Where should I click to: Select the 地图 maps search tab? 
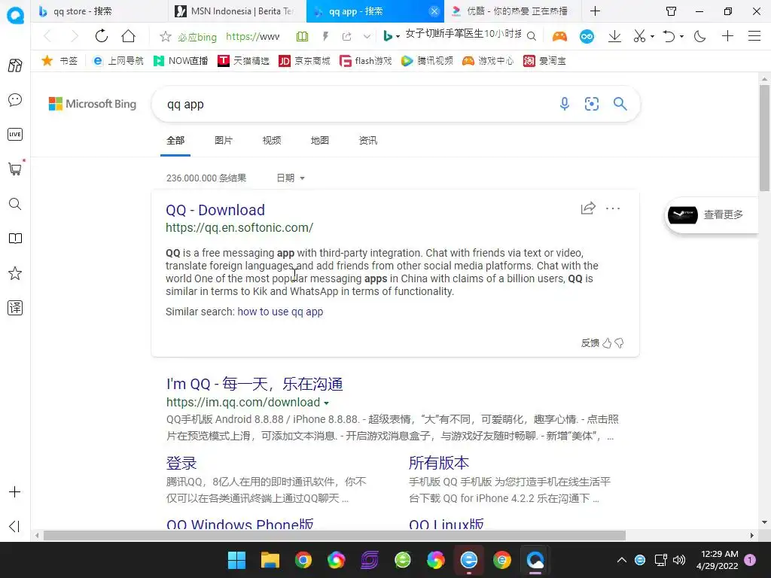tap(319, 141)
